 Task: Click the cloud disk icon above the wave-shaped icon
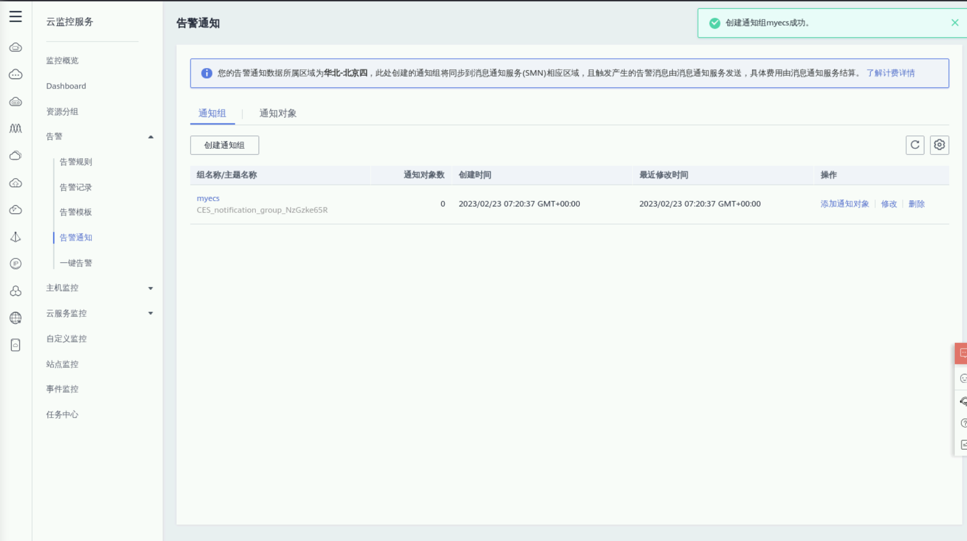tap(16, 102)
